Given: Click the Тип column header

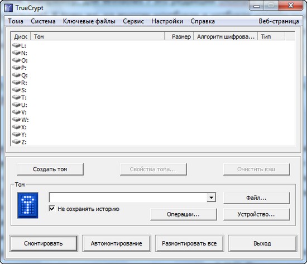Looking at the screenshot, I should pyautogui.click(x=272, y=36).
